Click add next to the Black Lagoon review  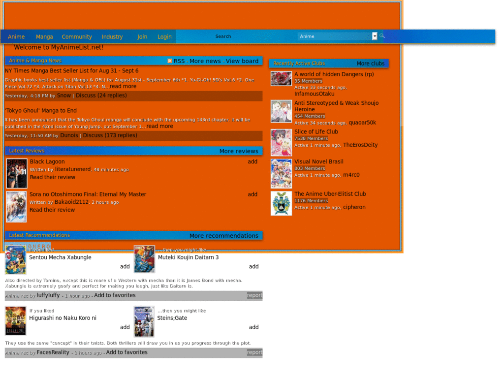(252, 161)
